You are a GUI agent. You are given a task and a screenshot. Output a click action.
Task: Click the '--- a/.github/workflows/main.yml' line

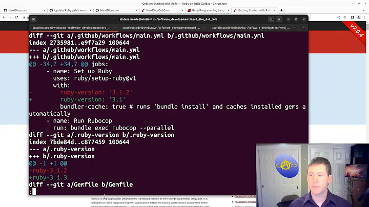tap(84, 50)
